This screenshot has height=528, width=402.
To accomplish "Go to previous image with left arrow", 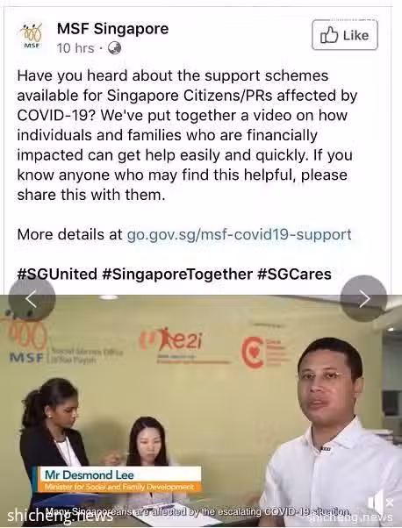I will [x=32, y=298].
